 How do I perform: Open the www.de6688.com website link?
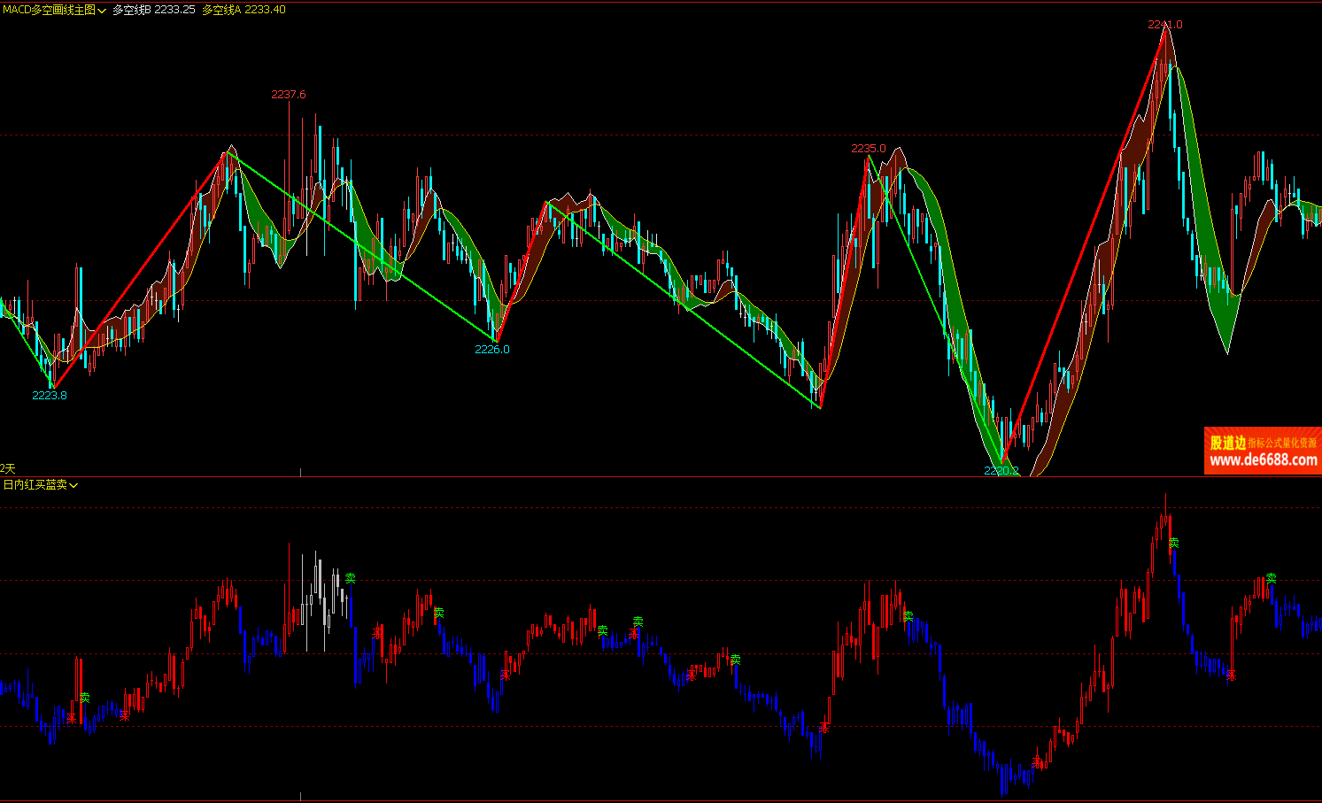click(1263, 459)
